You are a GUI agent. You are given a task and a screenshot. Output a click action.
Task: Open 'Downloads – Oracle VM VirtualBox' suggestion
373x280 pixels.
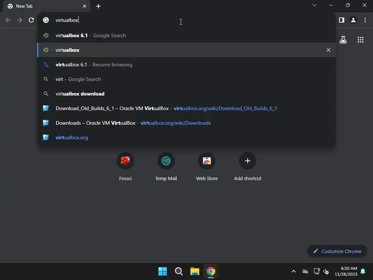tap(186, 123)
